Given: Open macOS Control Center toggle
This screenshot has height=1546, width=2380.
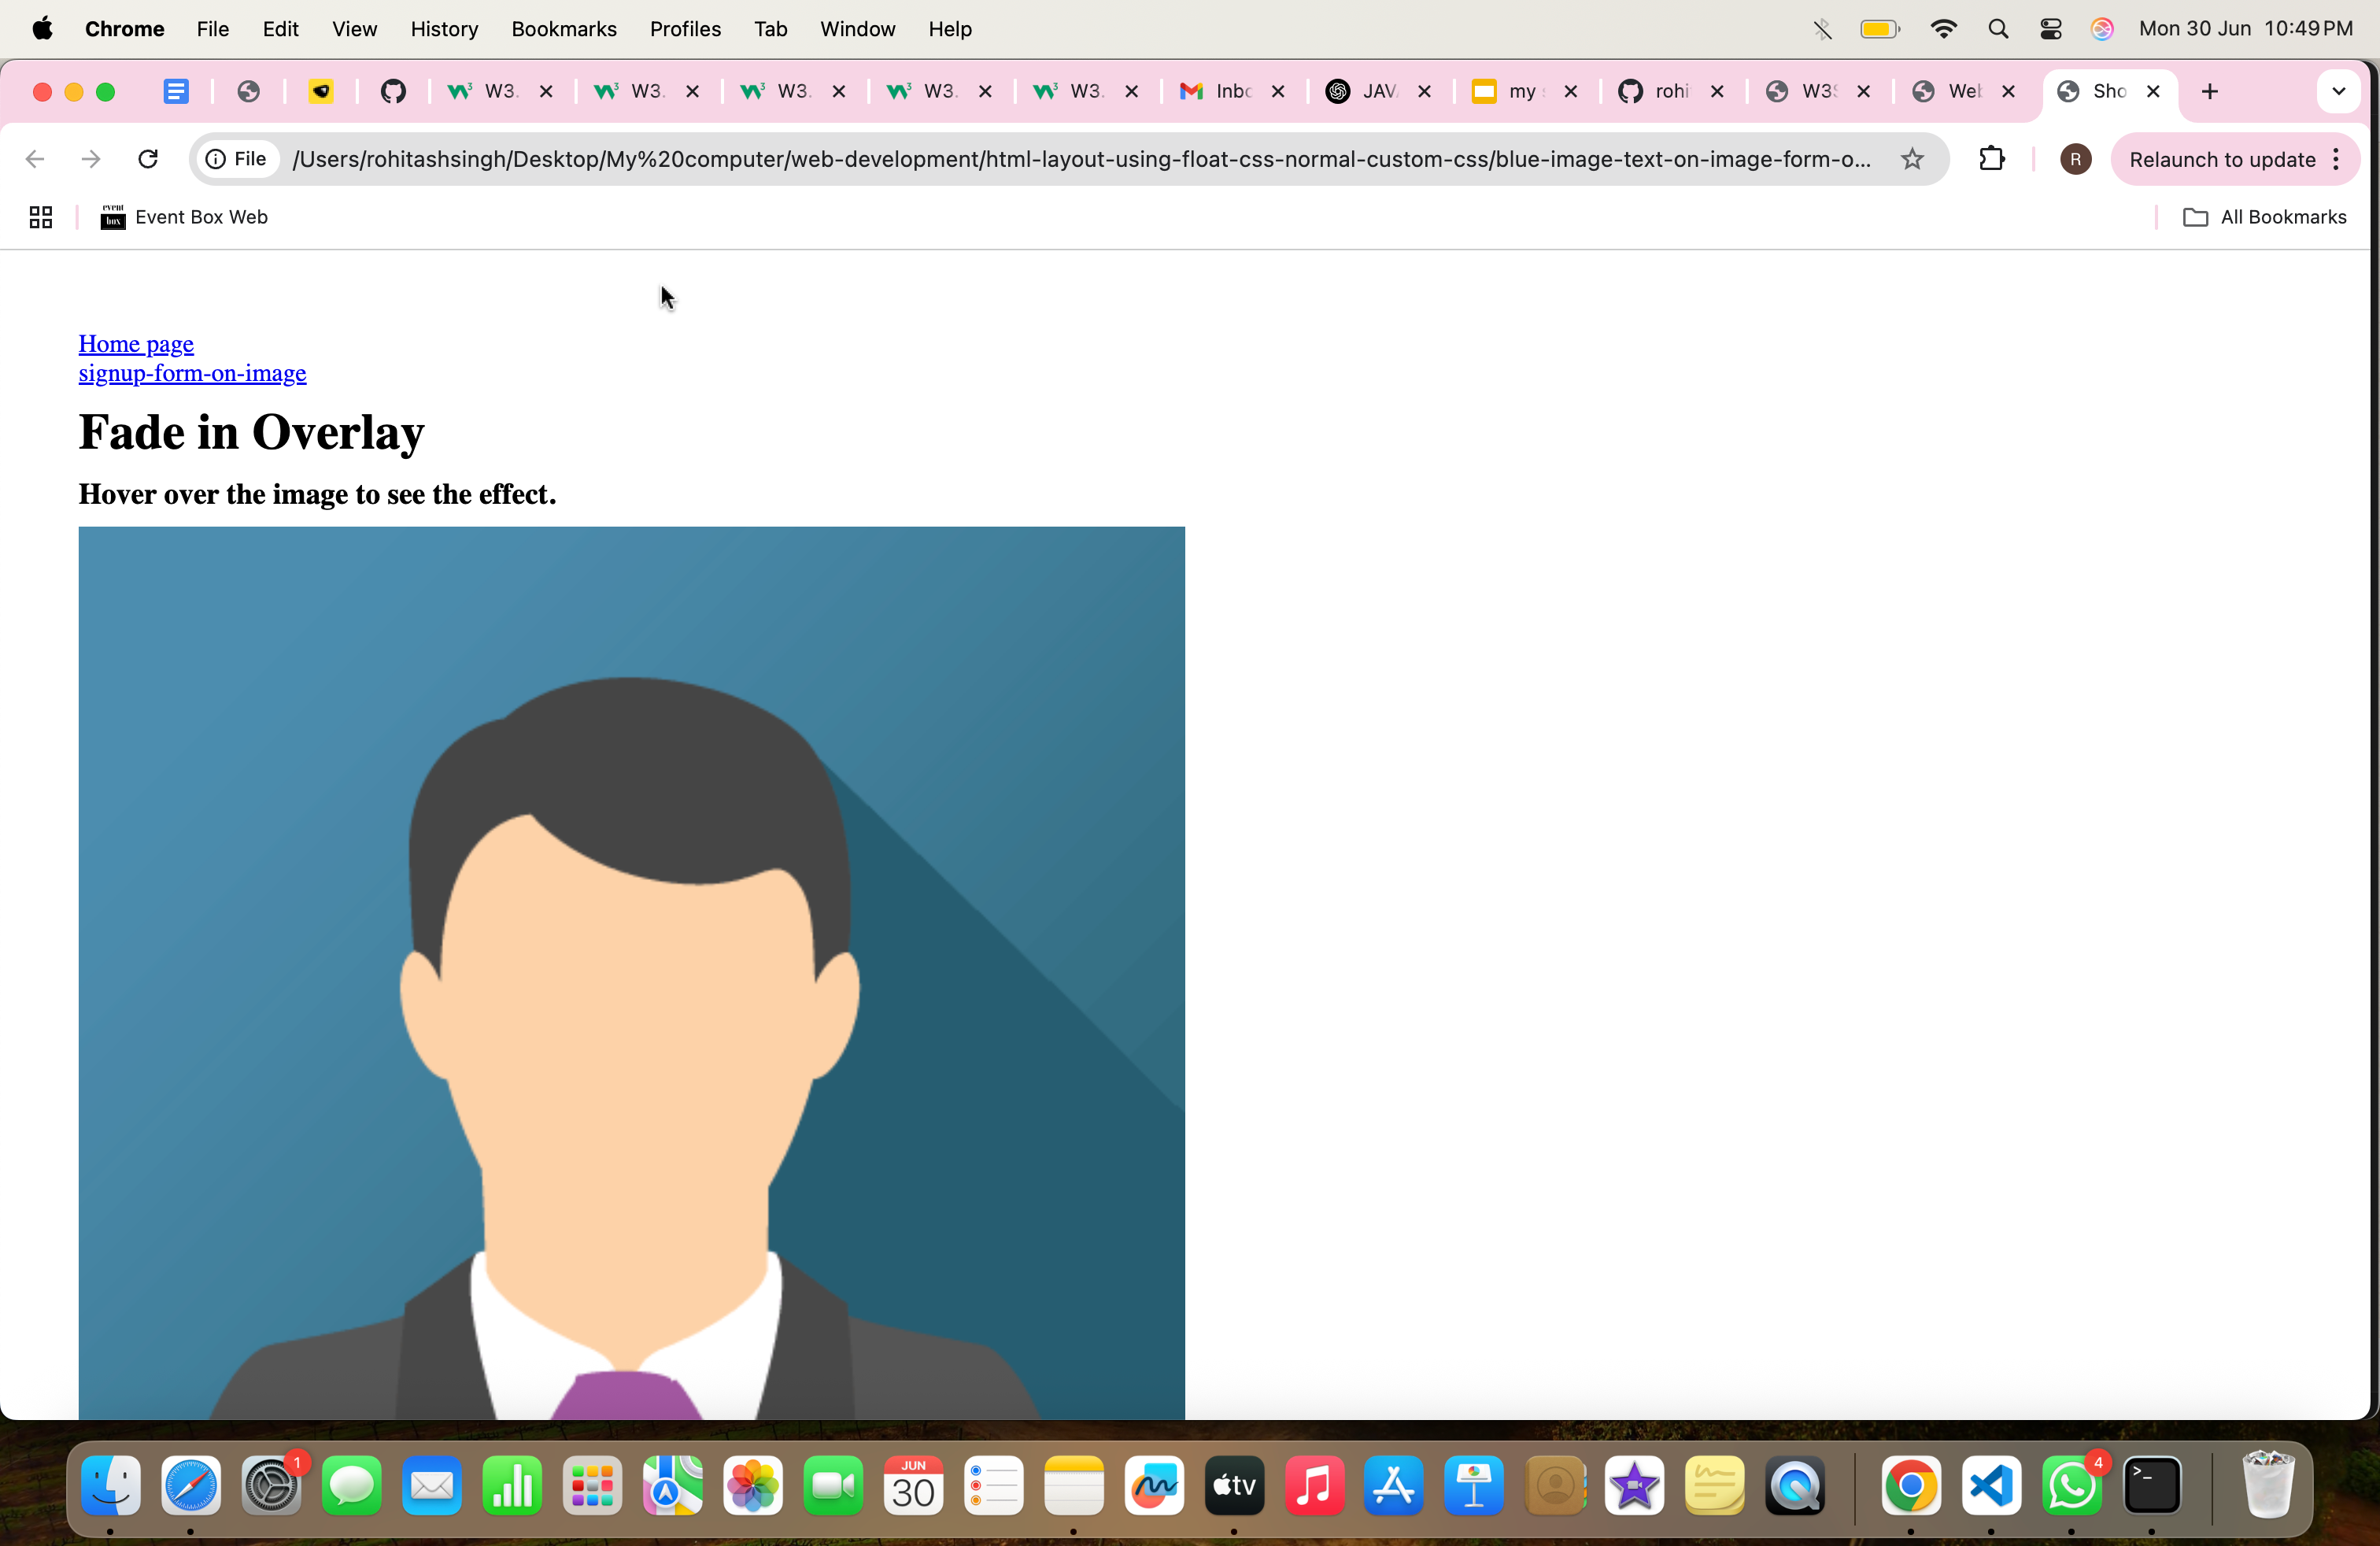Looking at the screenshot, I should pyautogui.click(x=2051, y=29).
